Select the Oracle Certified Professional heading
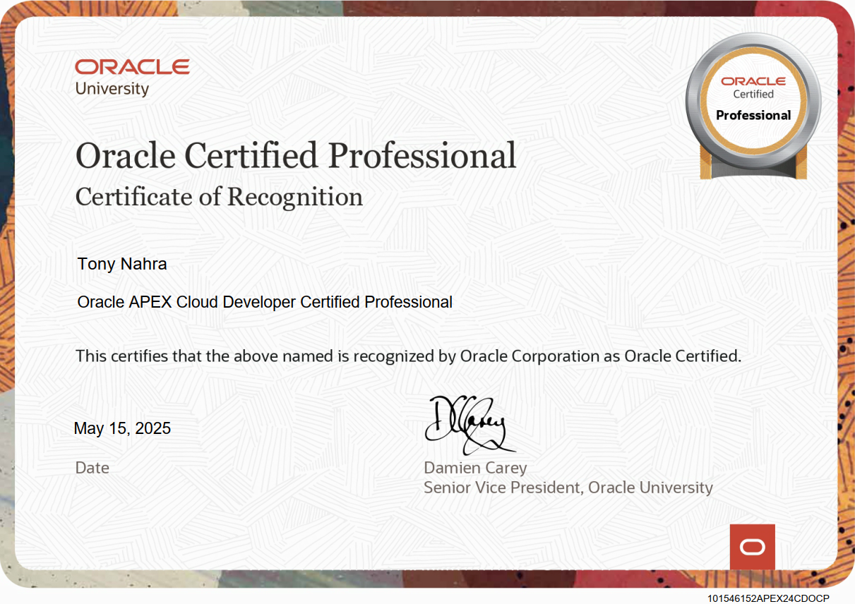 click(296, 155)
